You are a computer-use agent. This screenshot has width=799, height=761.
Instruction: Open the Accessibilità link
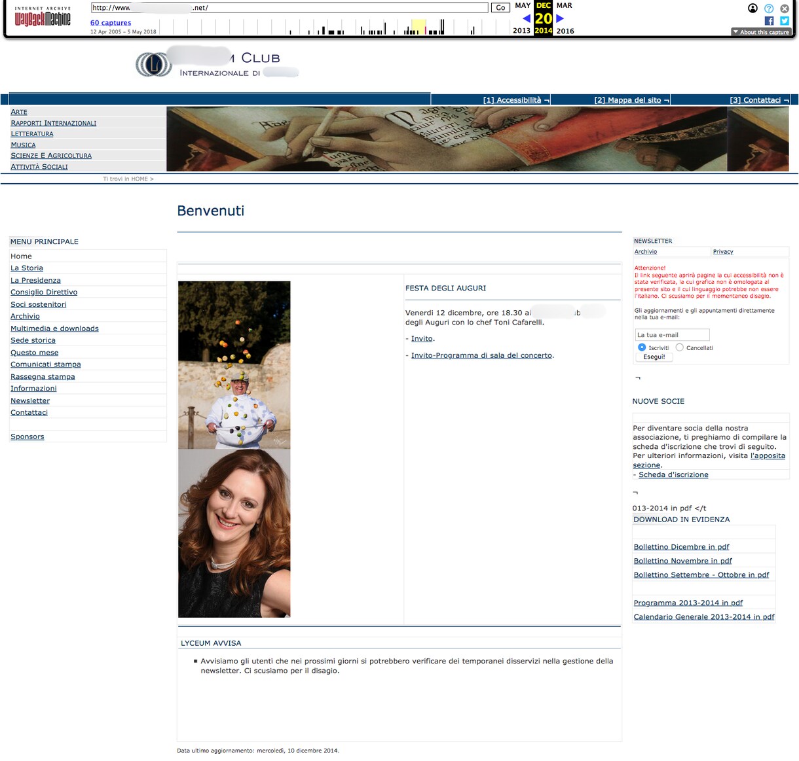(x=512, y=100)
